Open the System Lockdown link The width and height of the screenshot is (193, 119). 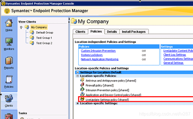click(92, 55)
